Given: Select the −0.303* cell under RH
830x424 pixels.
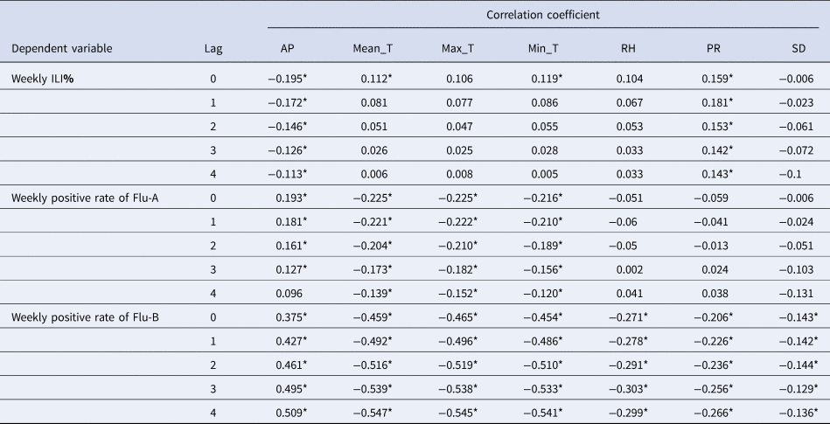Looking at the screenshot, I should point(629,386).
